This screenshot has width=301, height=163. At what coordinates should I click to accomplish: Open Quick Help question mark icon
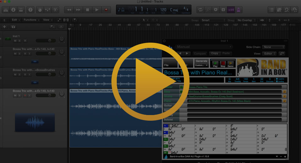30,10
